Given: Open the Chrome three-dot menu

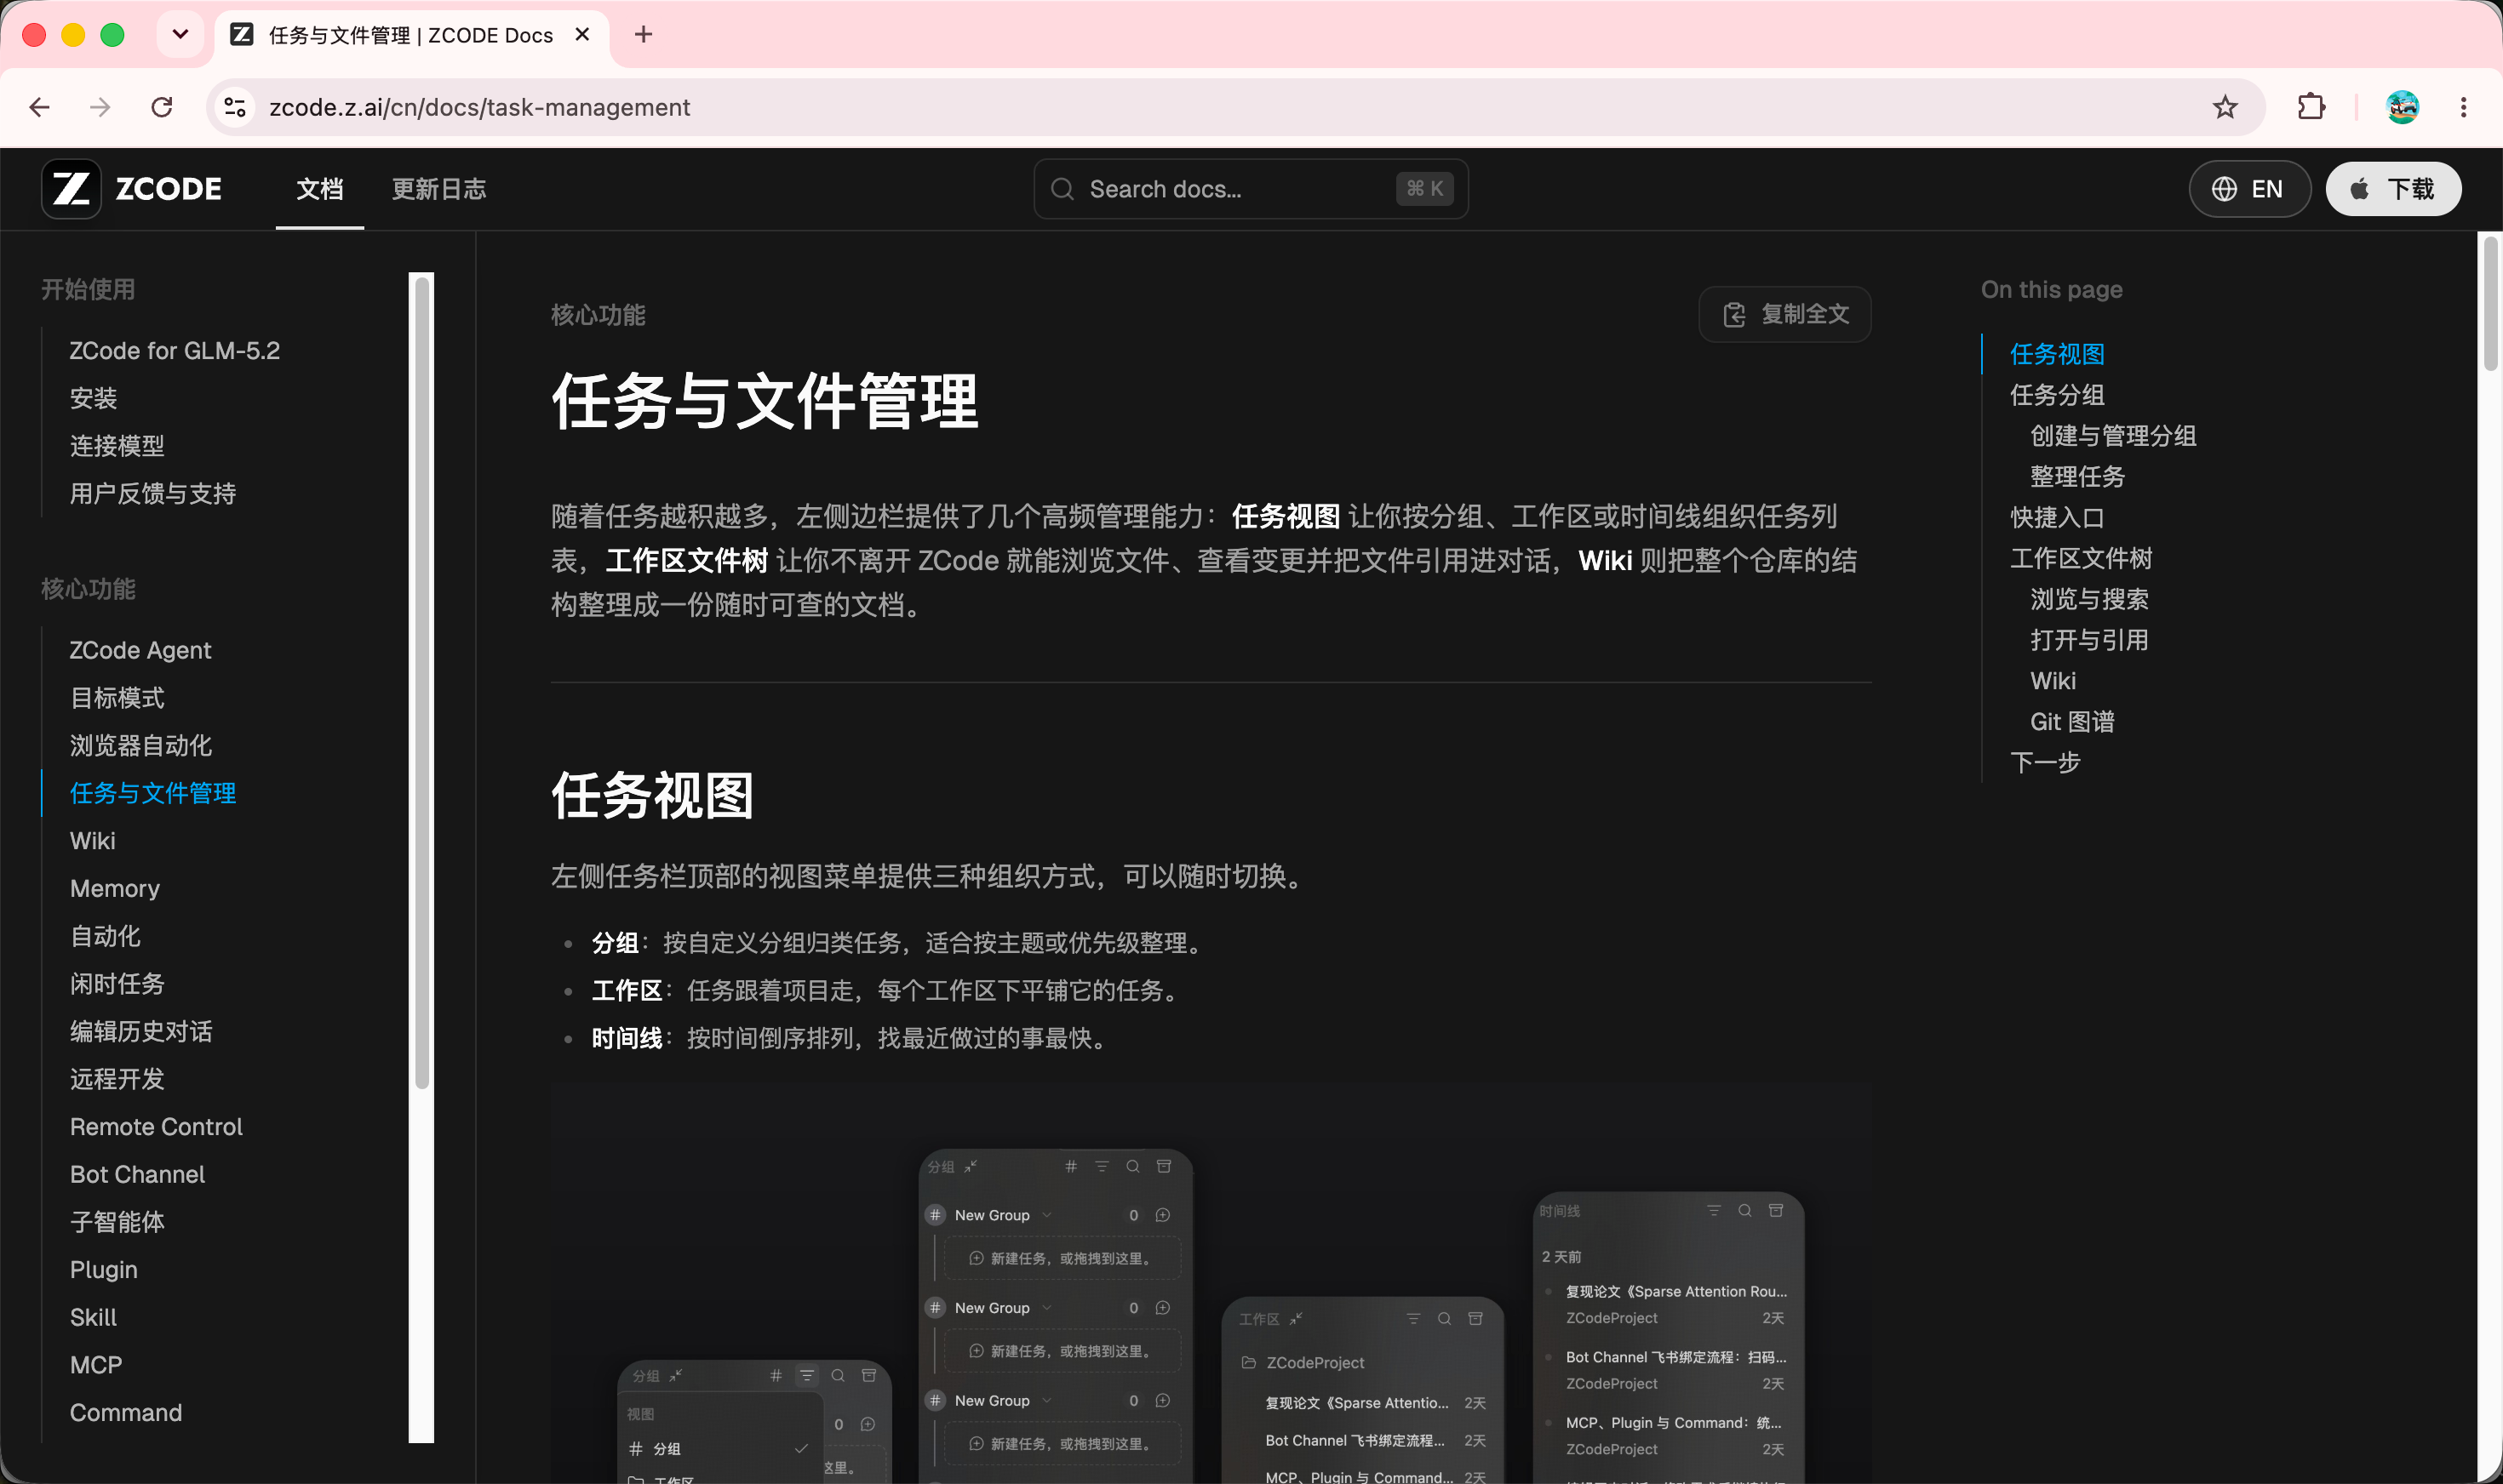Looking at the screenshot, I should tap(2463, 107).
